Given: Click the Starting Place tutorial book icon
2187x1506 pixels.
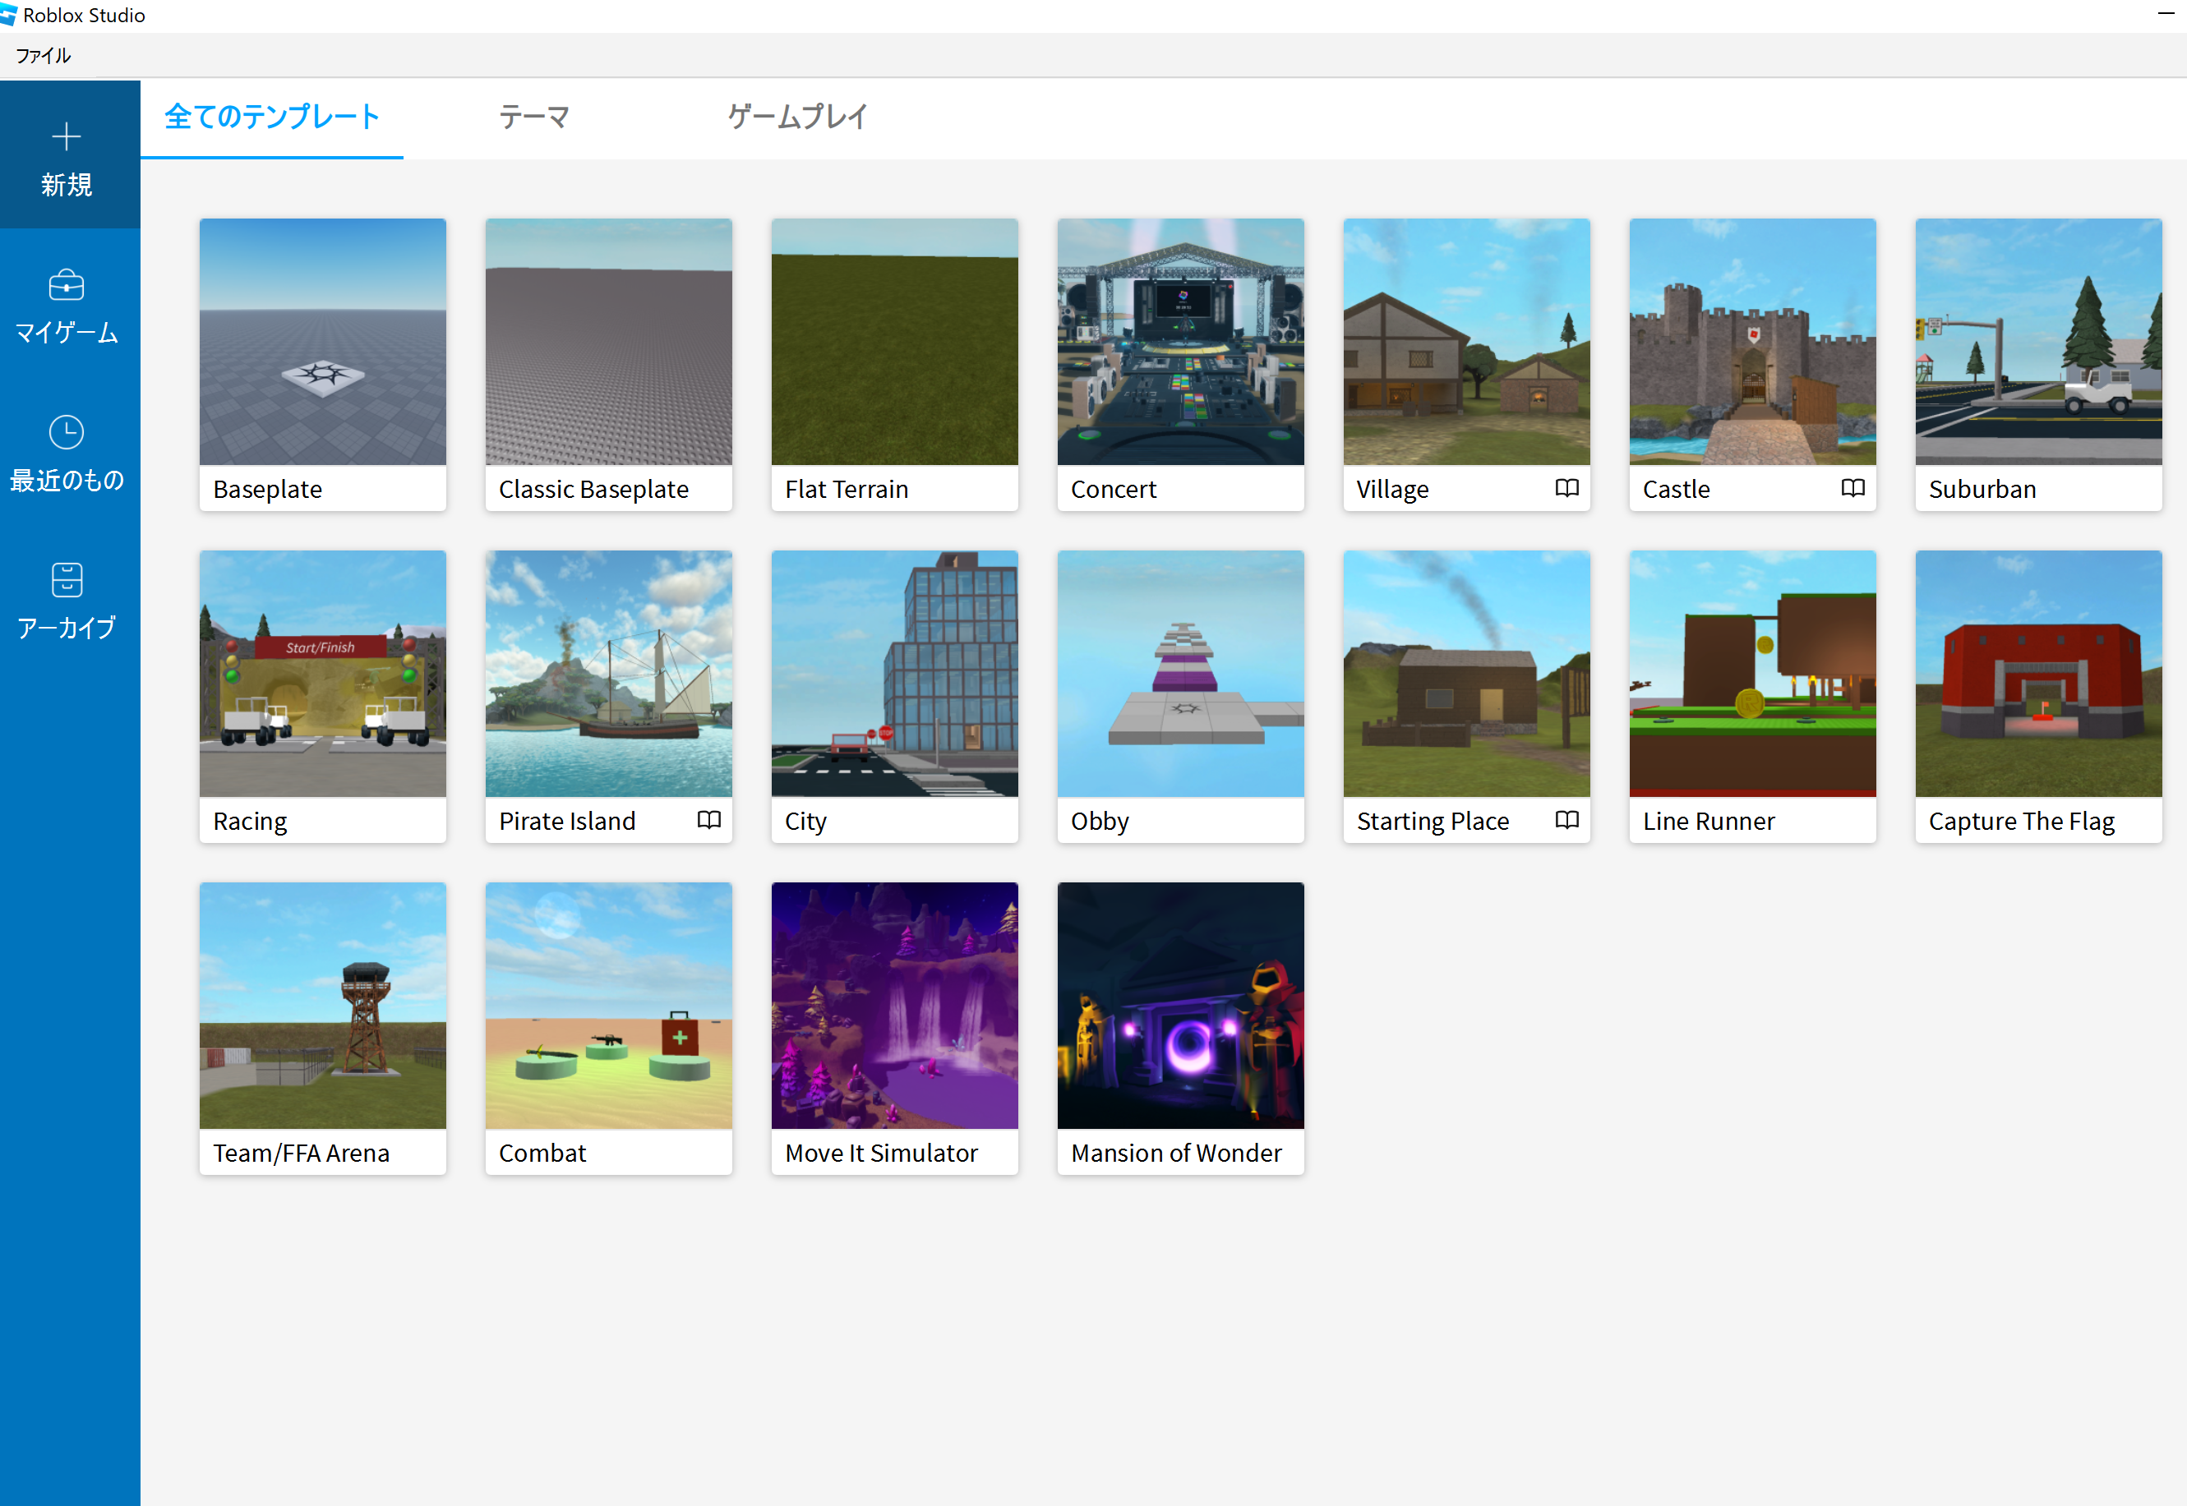Looking at the screenshot, I should tap(1566, 820).
